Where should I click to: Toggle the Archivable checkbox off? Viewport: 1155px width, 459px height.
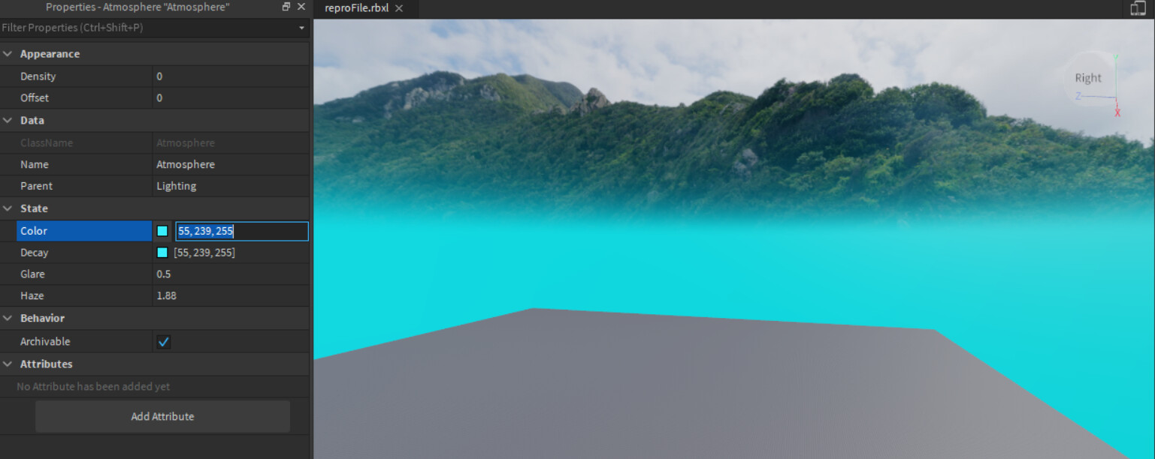[164, 341]
